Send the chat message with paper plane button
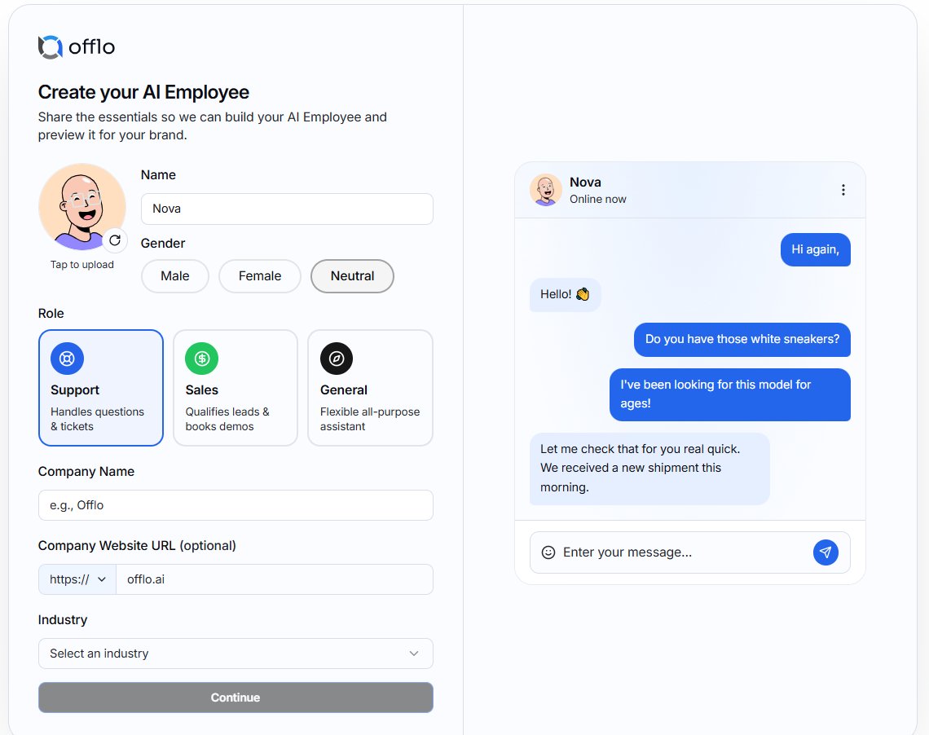Image resolution: width=929 pixels, height=735 pixels. pyautogui.click(x=826, y=552)
